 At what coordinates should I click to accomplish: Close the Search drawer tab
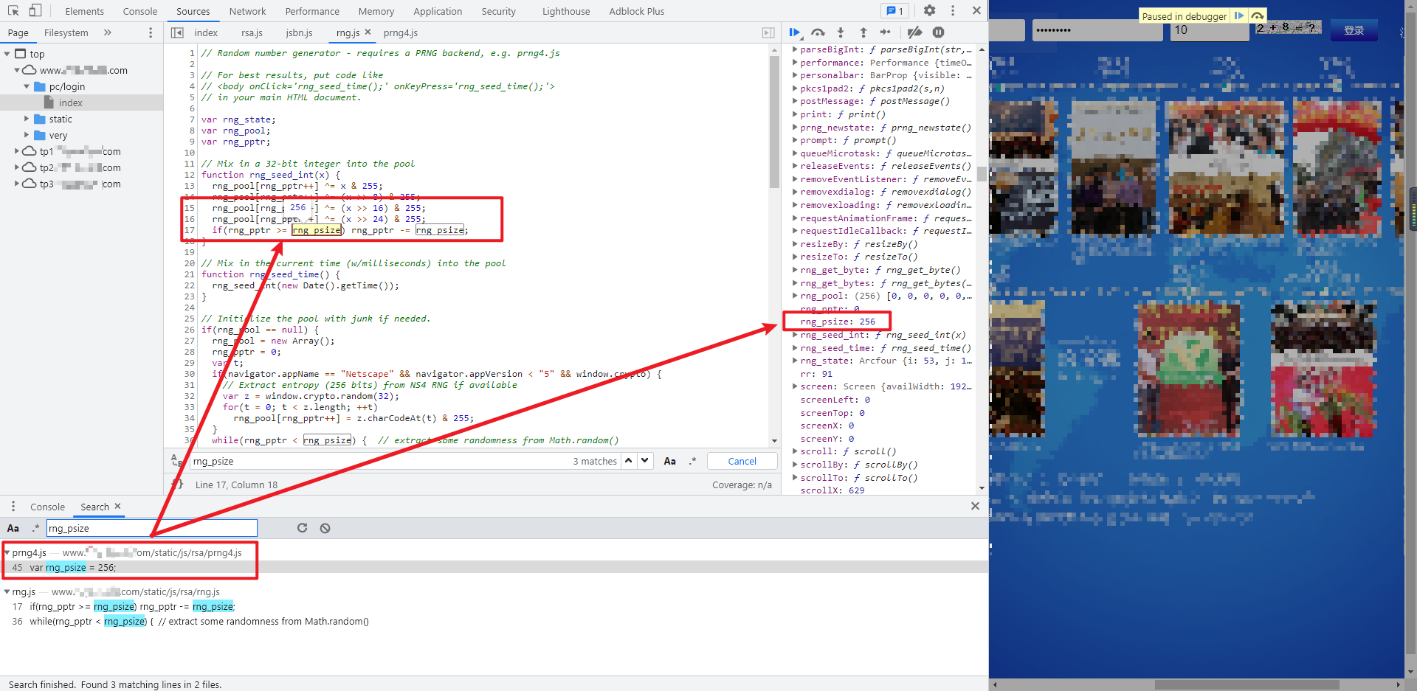tap(118, 507)
